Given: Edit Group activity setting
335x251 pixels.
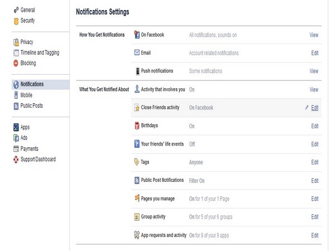Looking at the screenshot, I should click(x=315, y=217).
